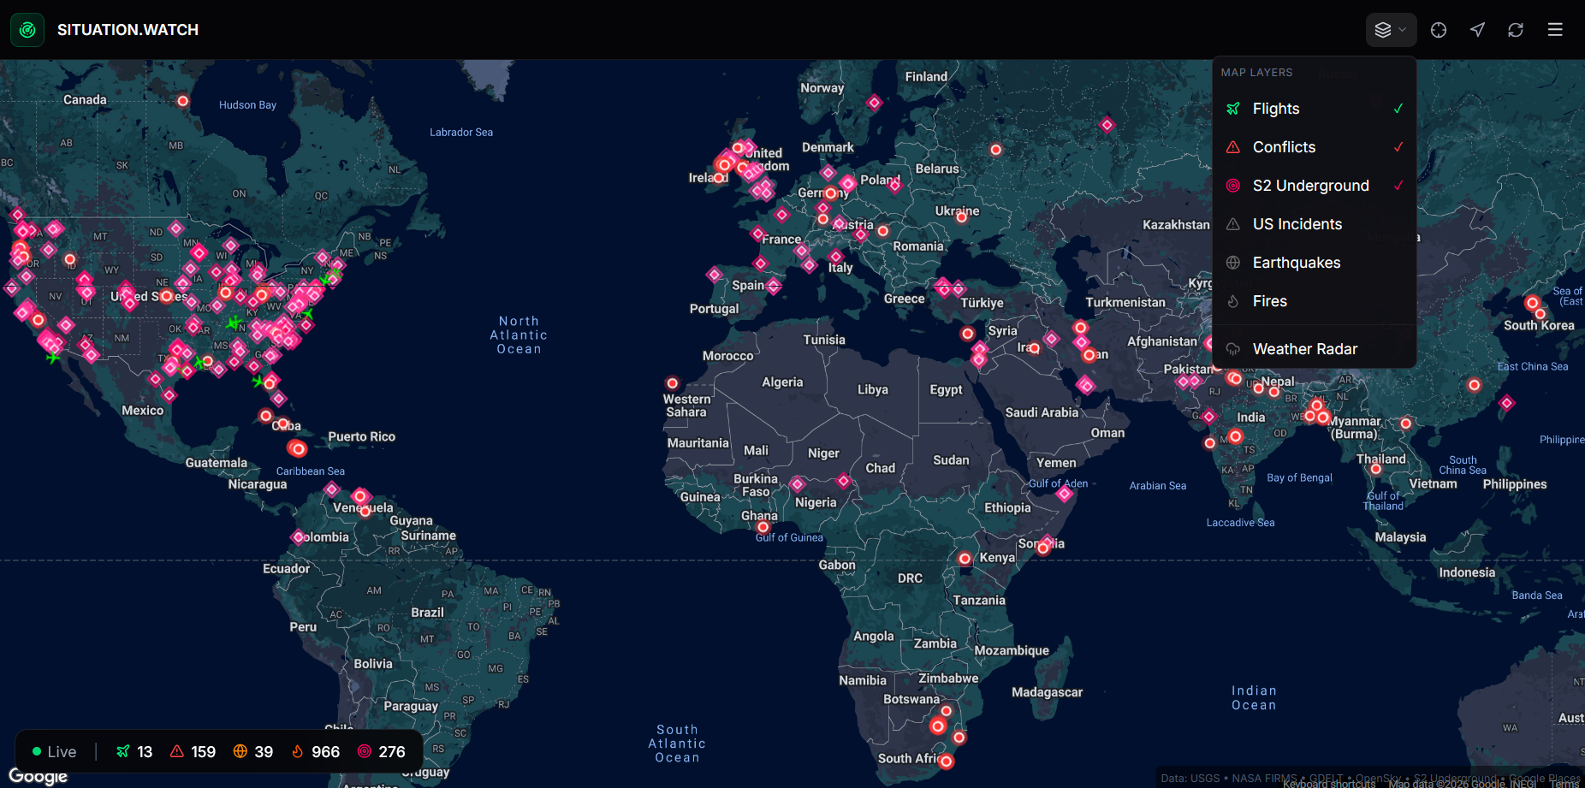Click the orange globe earthquakes count
1585x788 pixels.
click(x=240, y=751)
